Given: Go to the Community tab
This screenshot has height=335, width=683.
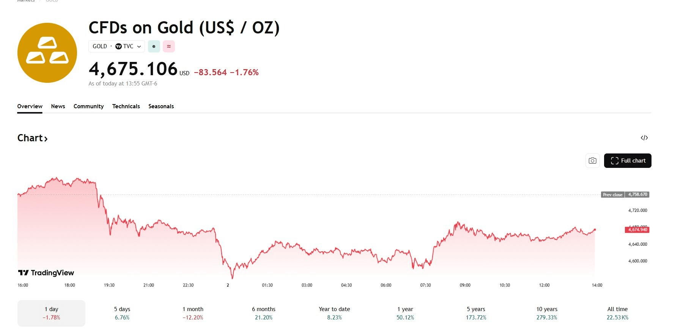Looking at the screenshot, I should point(88,106).
